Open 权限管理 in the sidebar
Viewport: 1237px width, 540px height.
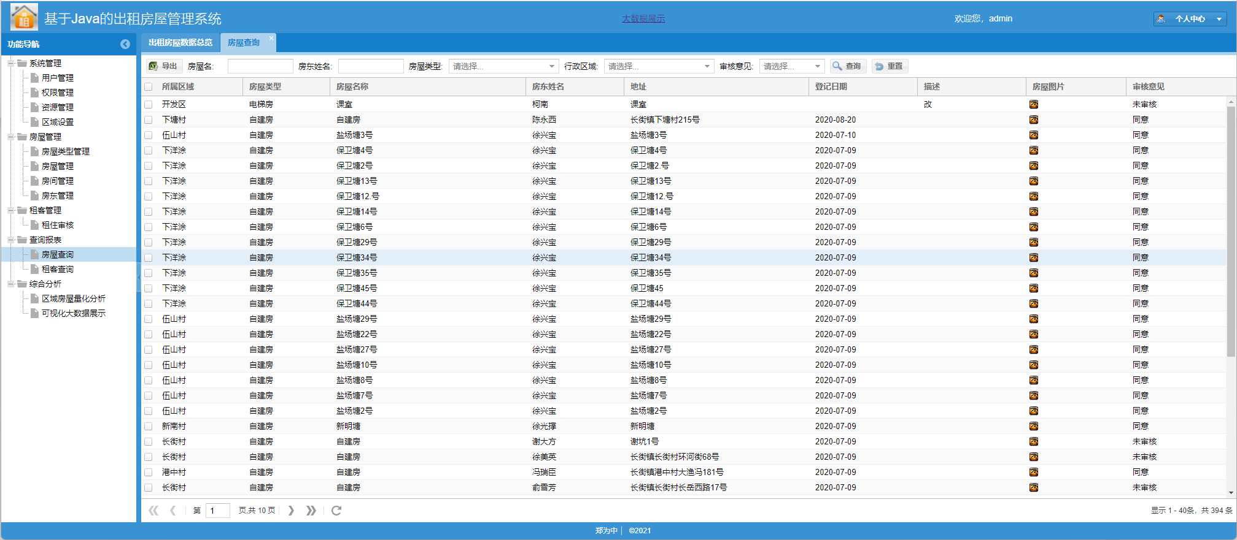58,93
